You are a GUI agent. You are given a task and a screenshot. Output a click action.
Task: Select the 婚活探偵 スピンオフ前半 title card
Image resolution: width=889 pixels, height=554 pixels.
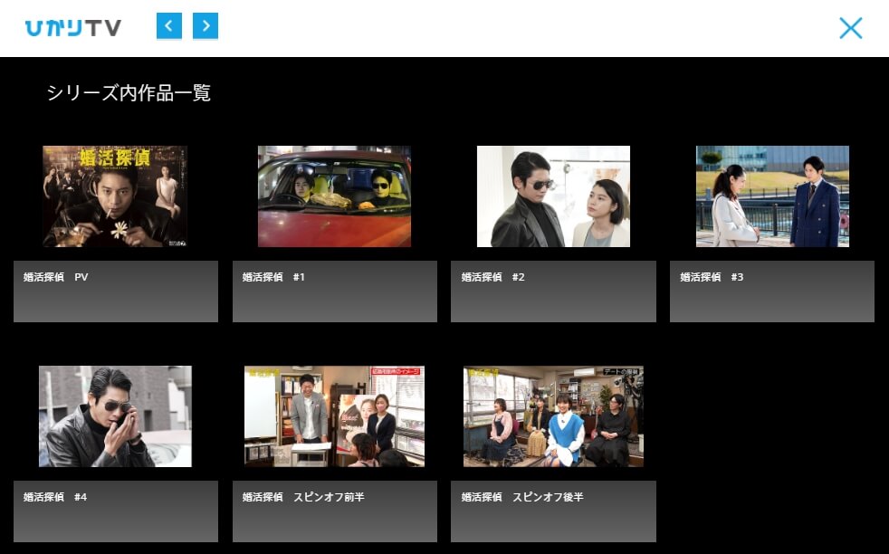coord(335,511)
